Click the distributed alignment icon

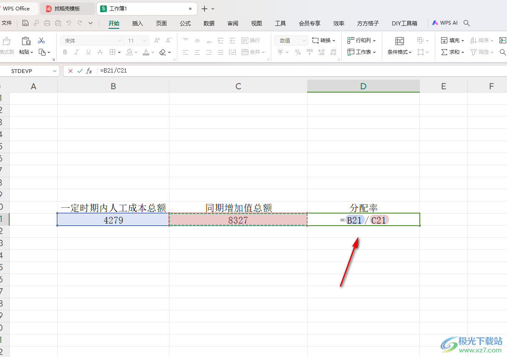point(232,52)
